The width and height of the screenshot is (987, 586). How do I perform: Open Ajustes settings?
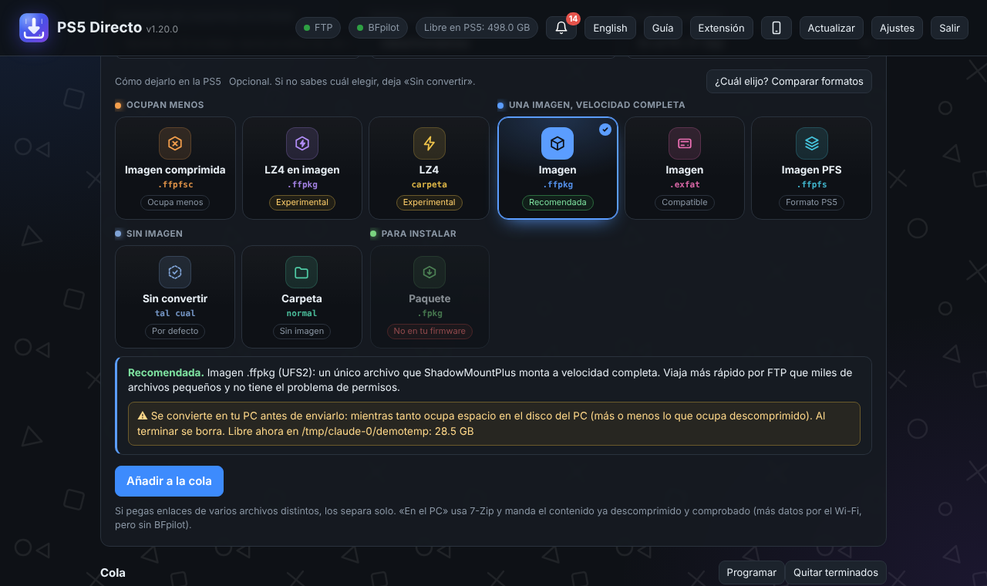[x=898, y=28]
